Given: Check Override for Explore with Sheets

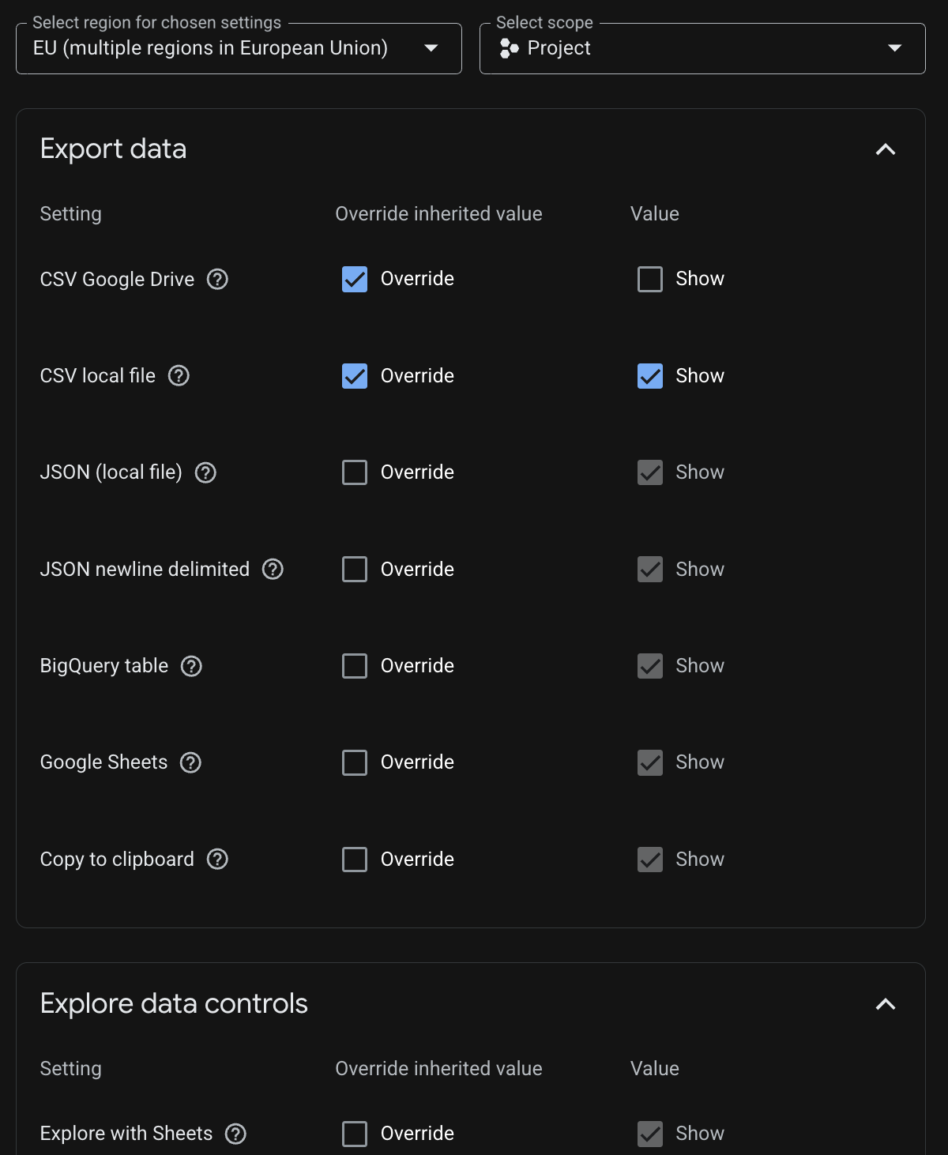Looking at the screenshot, I should coord(355,1134).
